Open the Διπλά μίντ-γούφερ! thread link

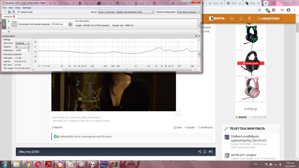pos(244,155)
